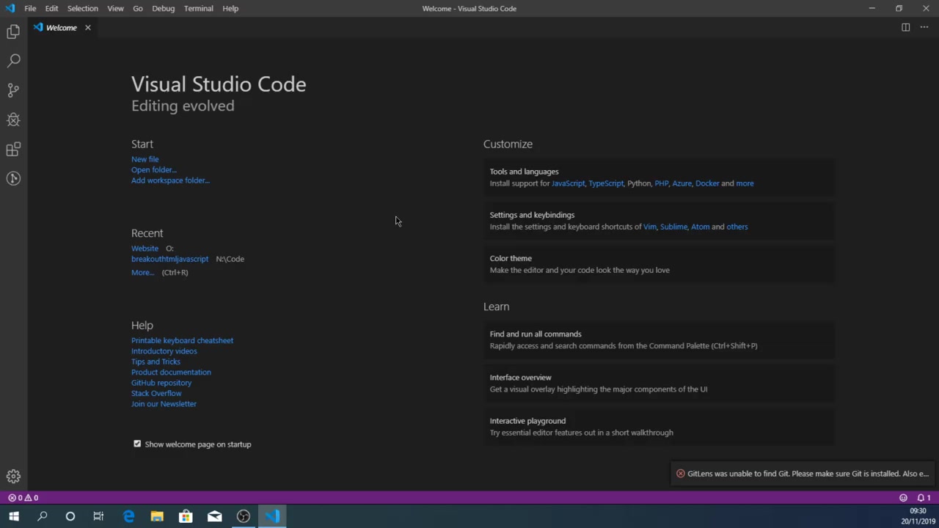This screenshot has height=528, width=939.
Task: Open the Debug menu
Action: click(163, 8)
